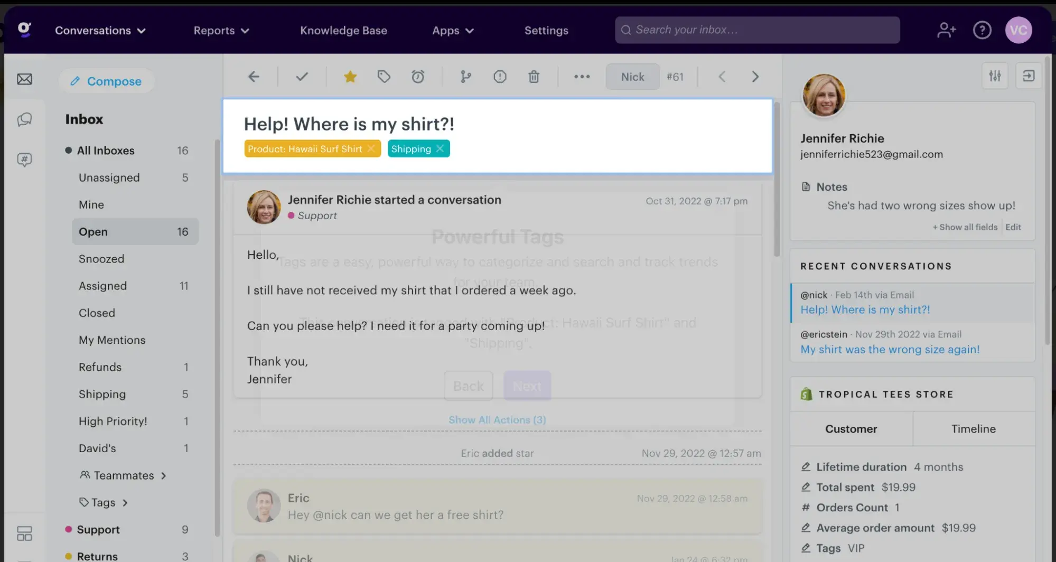The height and width of the screenshot is (562, 1056).
Task: Merge conversations using the branch icon
Action: (464, 77)
